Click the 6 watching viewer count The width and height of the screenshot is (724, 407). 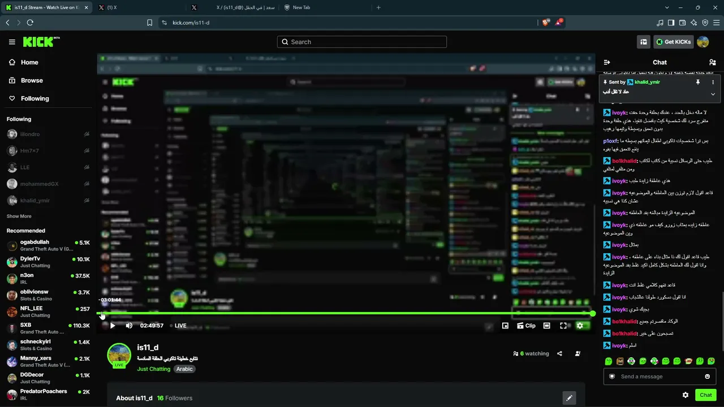[x=531, y=354]
